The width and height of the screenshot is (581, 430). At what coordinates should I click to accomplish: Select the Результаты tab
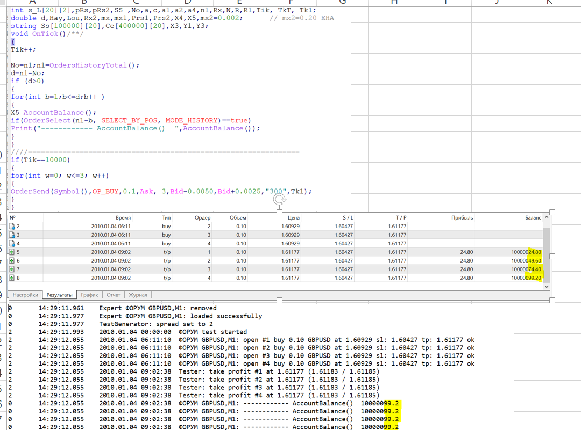(59, 295)
